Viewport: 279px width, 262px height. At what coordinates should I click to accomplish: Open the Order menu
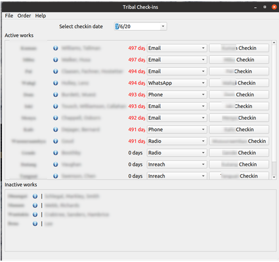[x=24, y=16]
